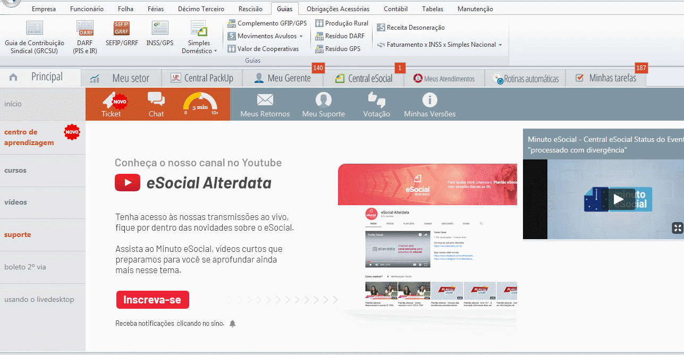Switch to the Central eSocial tab
This screenshot has width=684, height=355.
coord(364,78)
